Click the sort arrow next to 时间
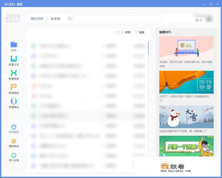Viewport: 222px width, 178px height. click(123, 32)
